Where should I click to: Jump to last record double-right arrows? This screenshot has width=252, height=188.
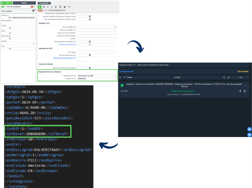56,7
